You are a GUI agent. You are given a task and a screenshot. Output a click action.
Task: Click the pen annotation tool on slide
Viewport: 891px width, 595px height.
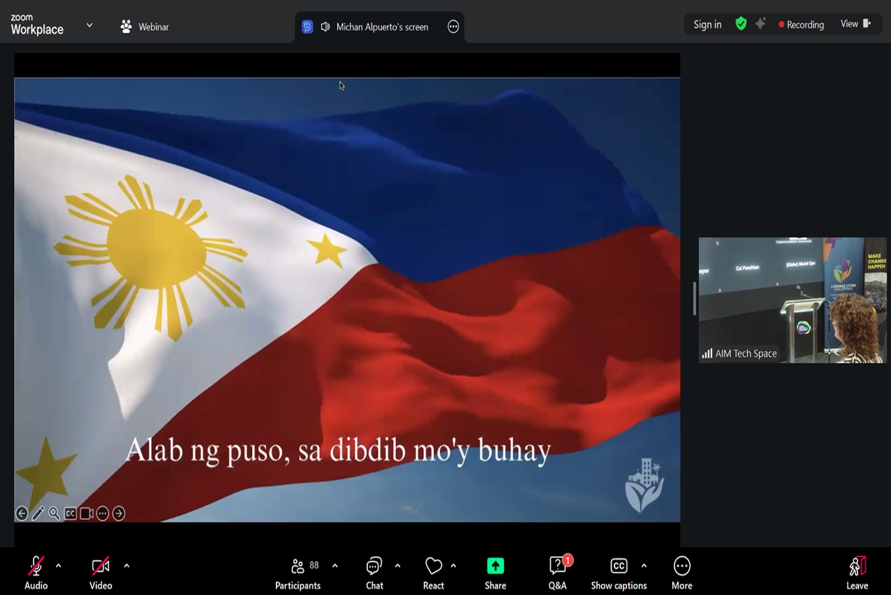[38, 514]
